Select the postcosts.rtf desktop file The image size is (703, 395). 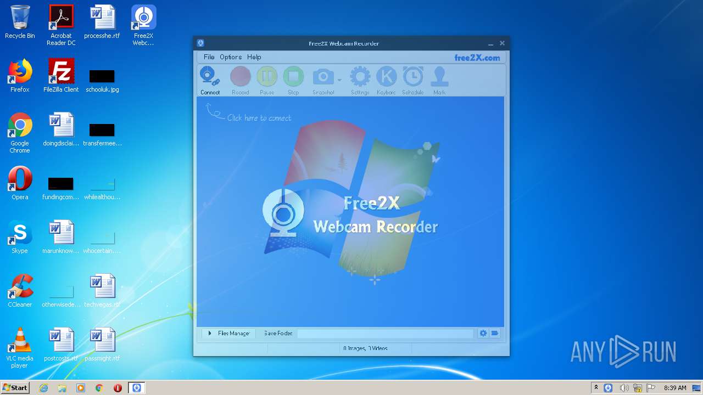point(61,345)
